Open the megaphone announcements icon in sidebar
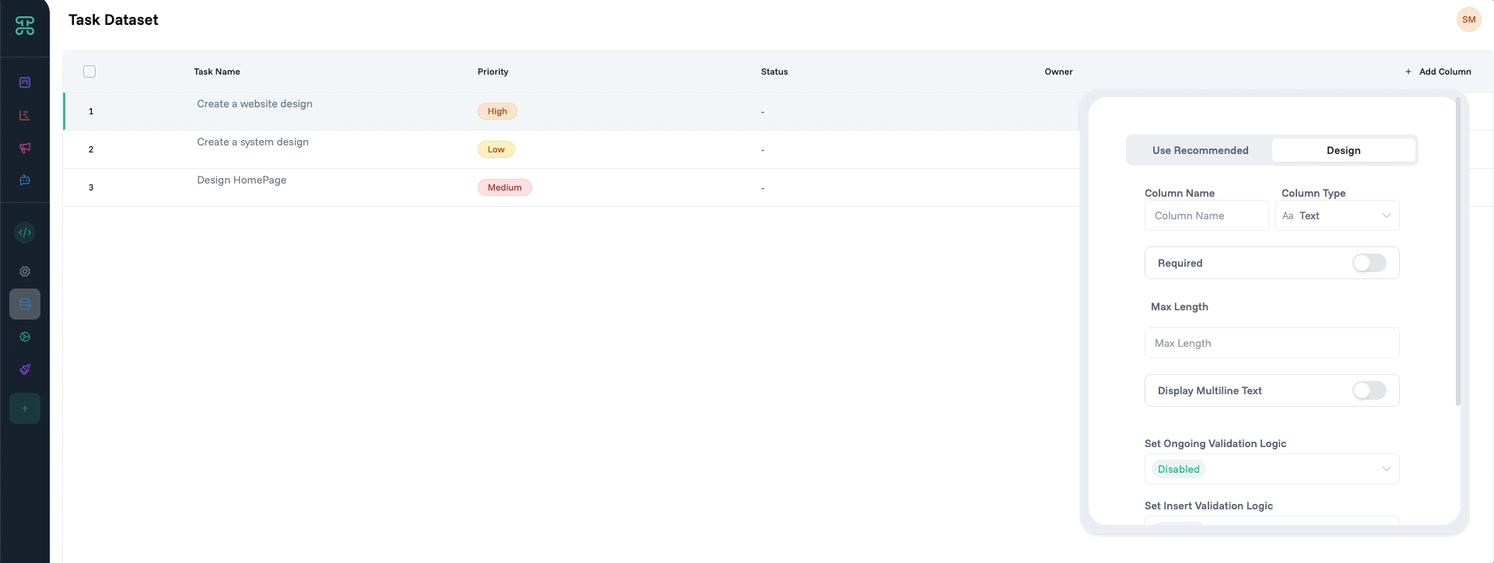The width and height of the screenshot is (1494, 563). pos(25,148)
